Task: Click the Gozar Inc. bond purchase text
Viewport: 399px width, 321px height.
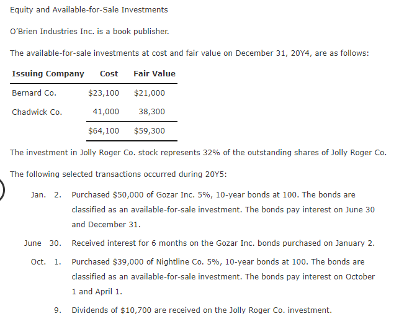Action: coord(223,209)
